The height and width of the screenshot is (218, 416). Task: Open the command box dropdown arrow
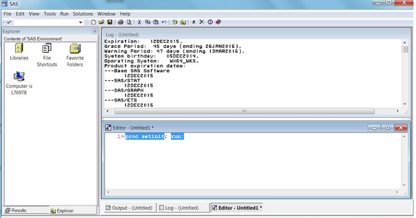80,22
